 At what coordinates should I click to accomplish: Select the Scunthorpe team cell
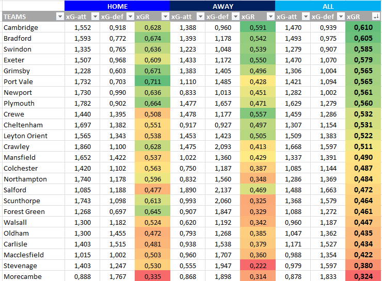coord(33,201)
